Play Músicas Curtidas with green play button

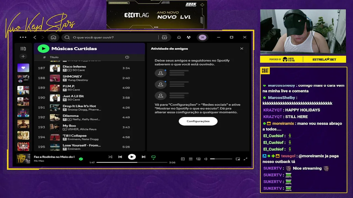tap(43, 49)
